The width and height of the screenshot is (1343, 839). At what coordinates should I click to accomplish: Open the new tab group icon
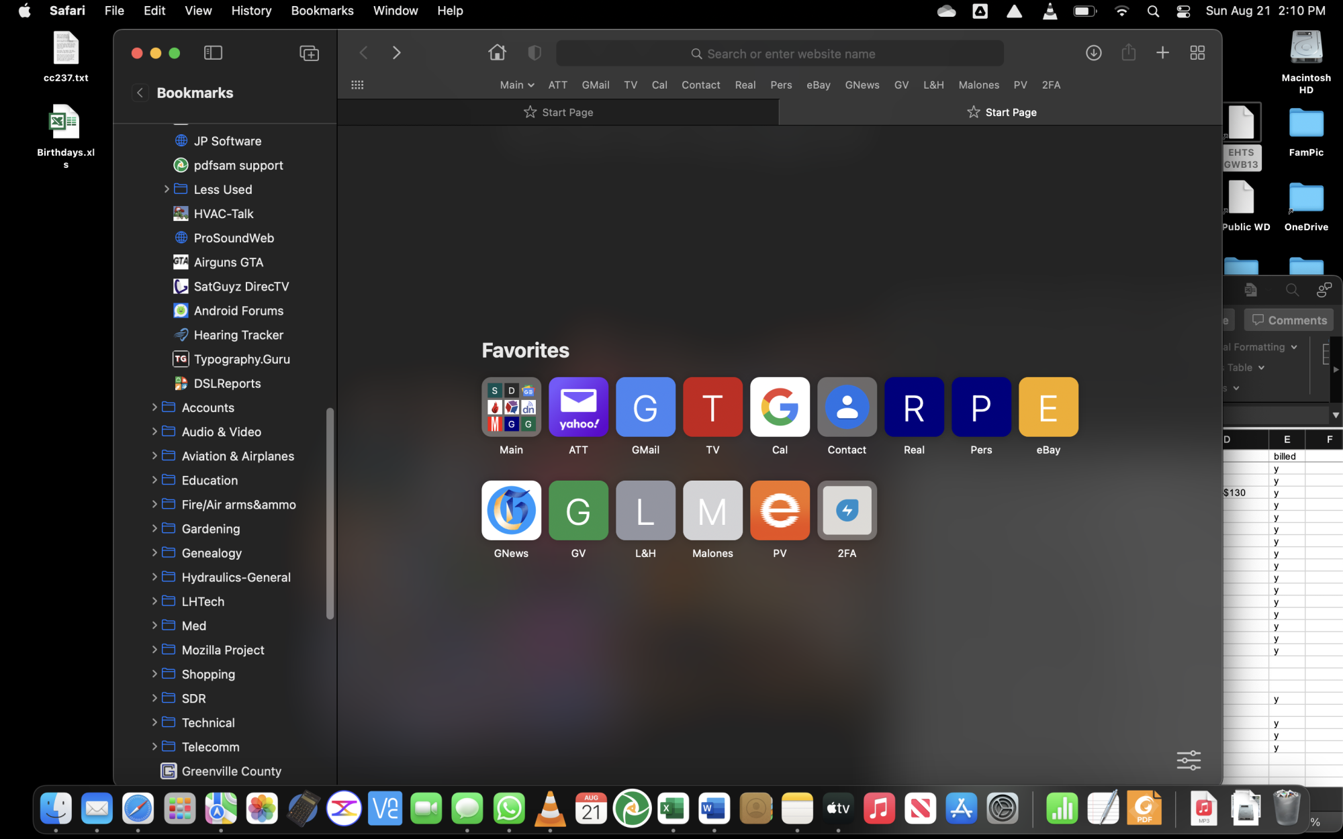click(309, 53)
